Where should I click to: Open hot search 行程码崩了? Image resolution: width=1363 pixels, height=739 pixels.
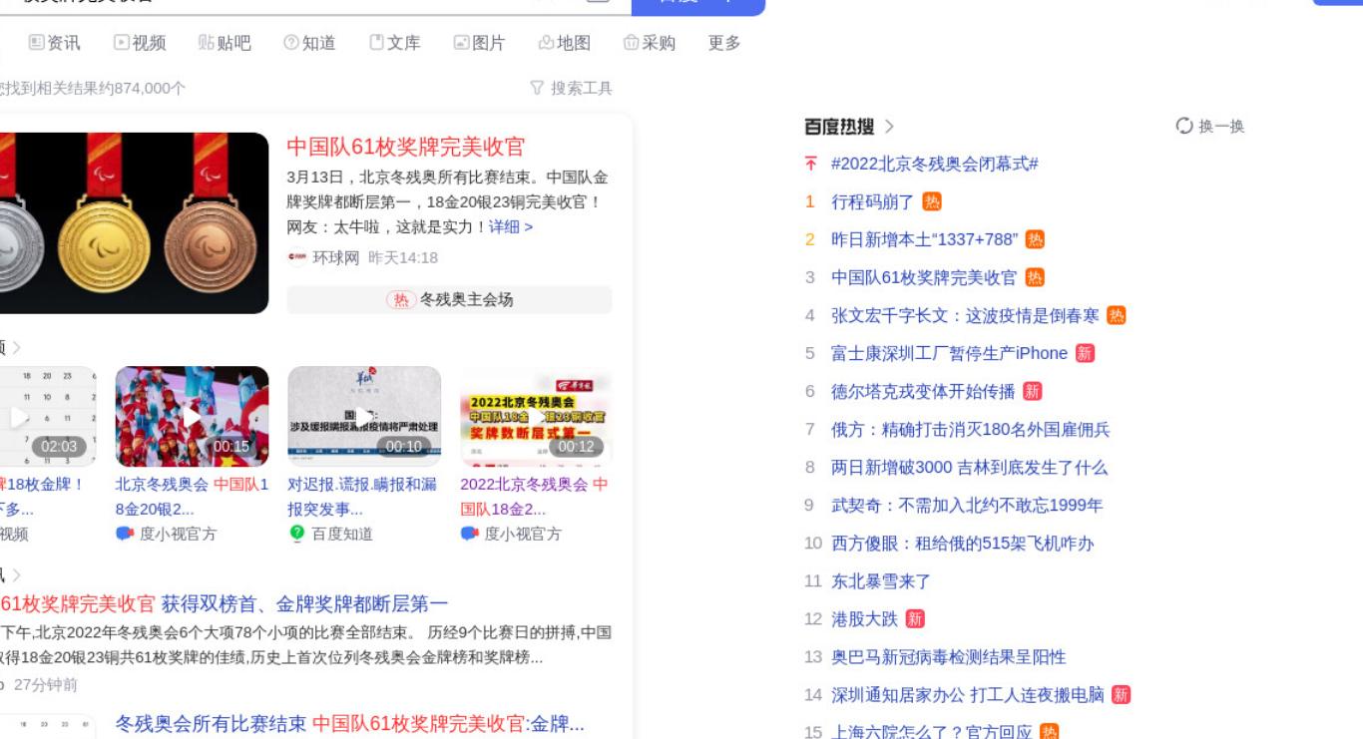tap(873, 202)
